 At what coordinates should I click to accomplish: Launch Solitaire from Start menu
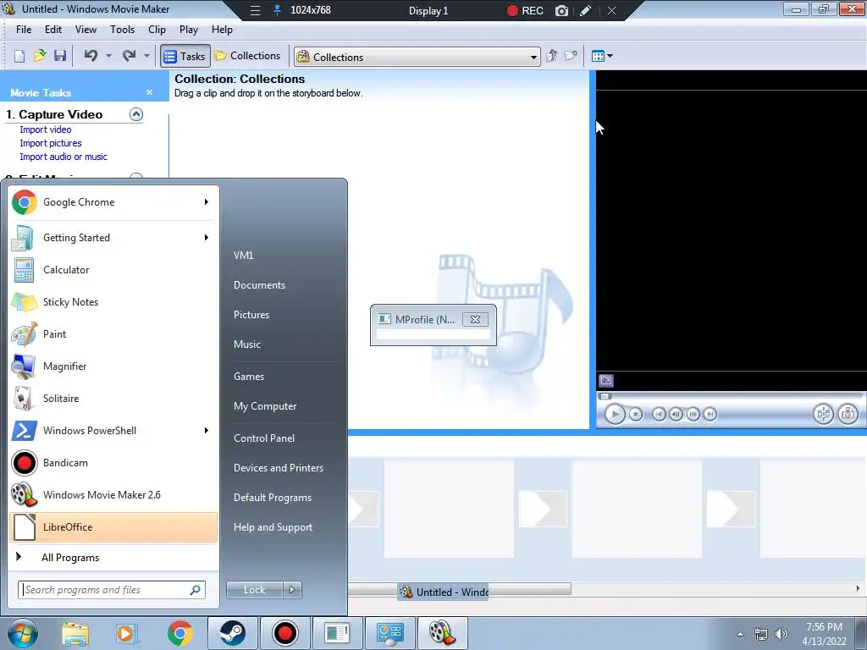(x=113, y=399)
